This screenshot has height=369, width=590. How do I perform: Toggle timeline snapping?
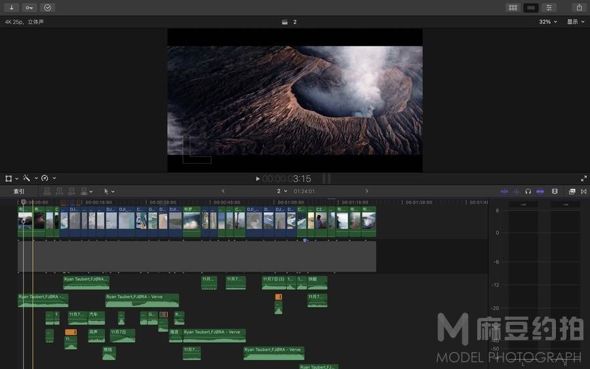[x=540, y=191]
